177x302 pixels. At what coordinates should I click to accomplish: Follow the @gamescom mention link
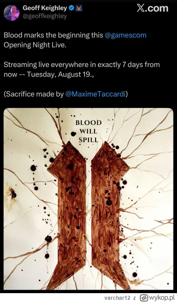[125, 35]
